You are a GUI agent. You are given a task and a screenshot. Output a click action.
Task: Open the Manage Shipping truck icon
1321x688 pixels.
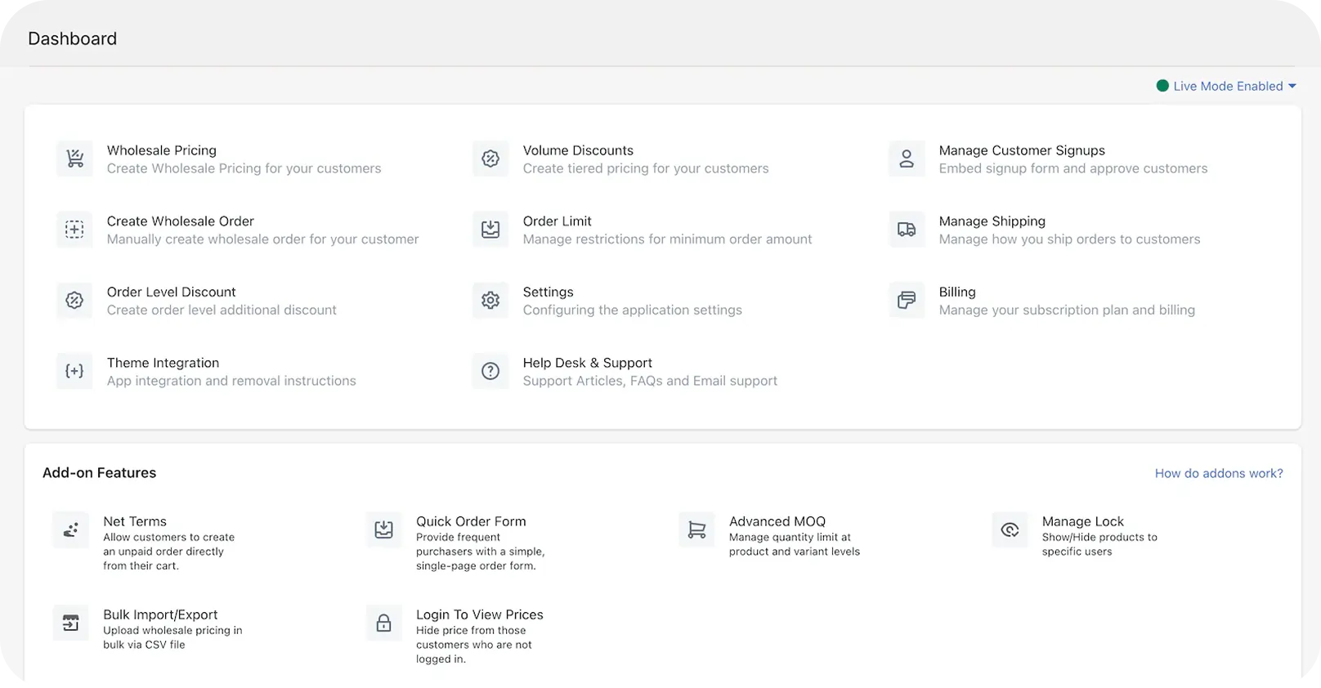[x=907, y=230]
